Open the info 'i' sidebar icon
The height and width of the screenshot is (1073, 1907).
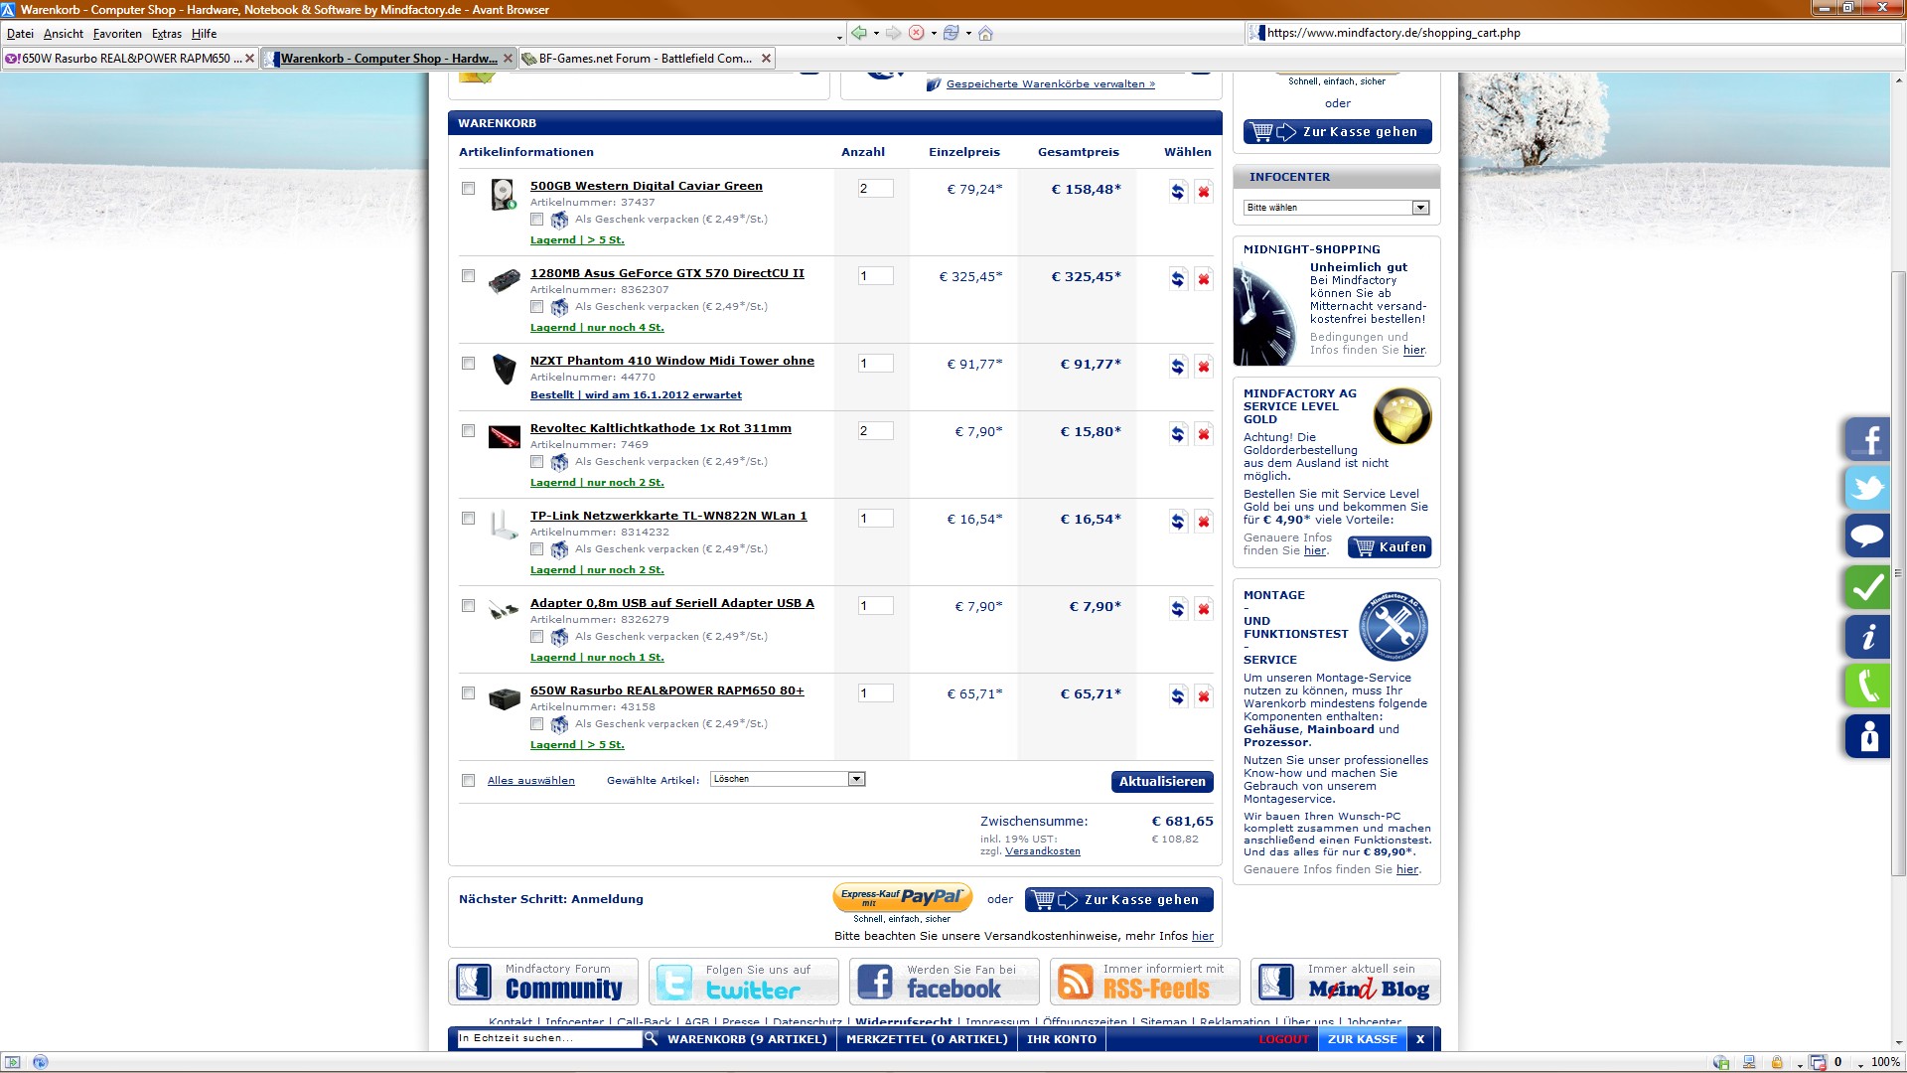tap(1868, 637)
